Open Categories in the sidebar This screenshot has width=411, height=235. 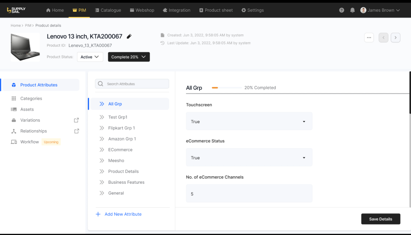point(31,98)
